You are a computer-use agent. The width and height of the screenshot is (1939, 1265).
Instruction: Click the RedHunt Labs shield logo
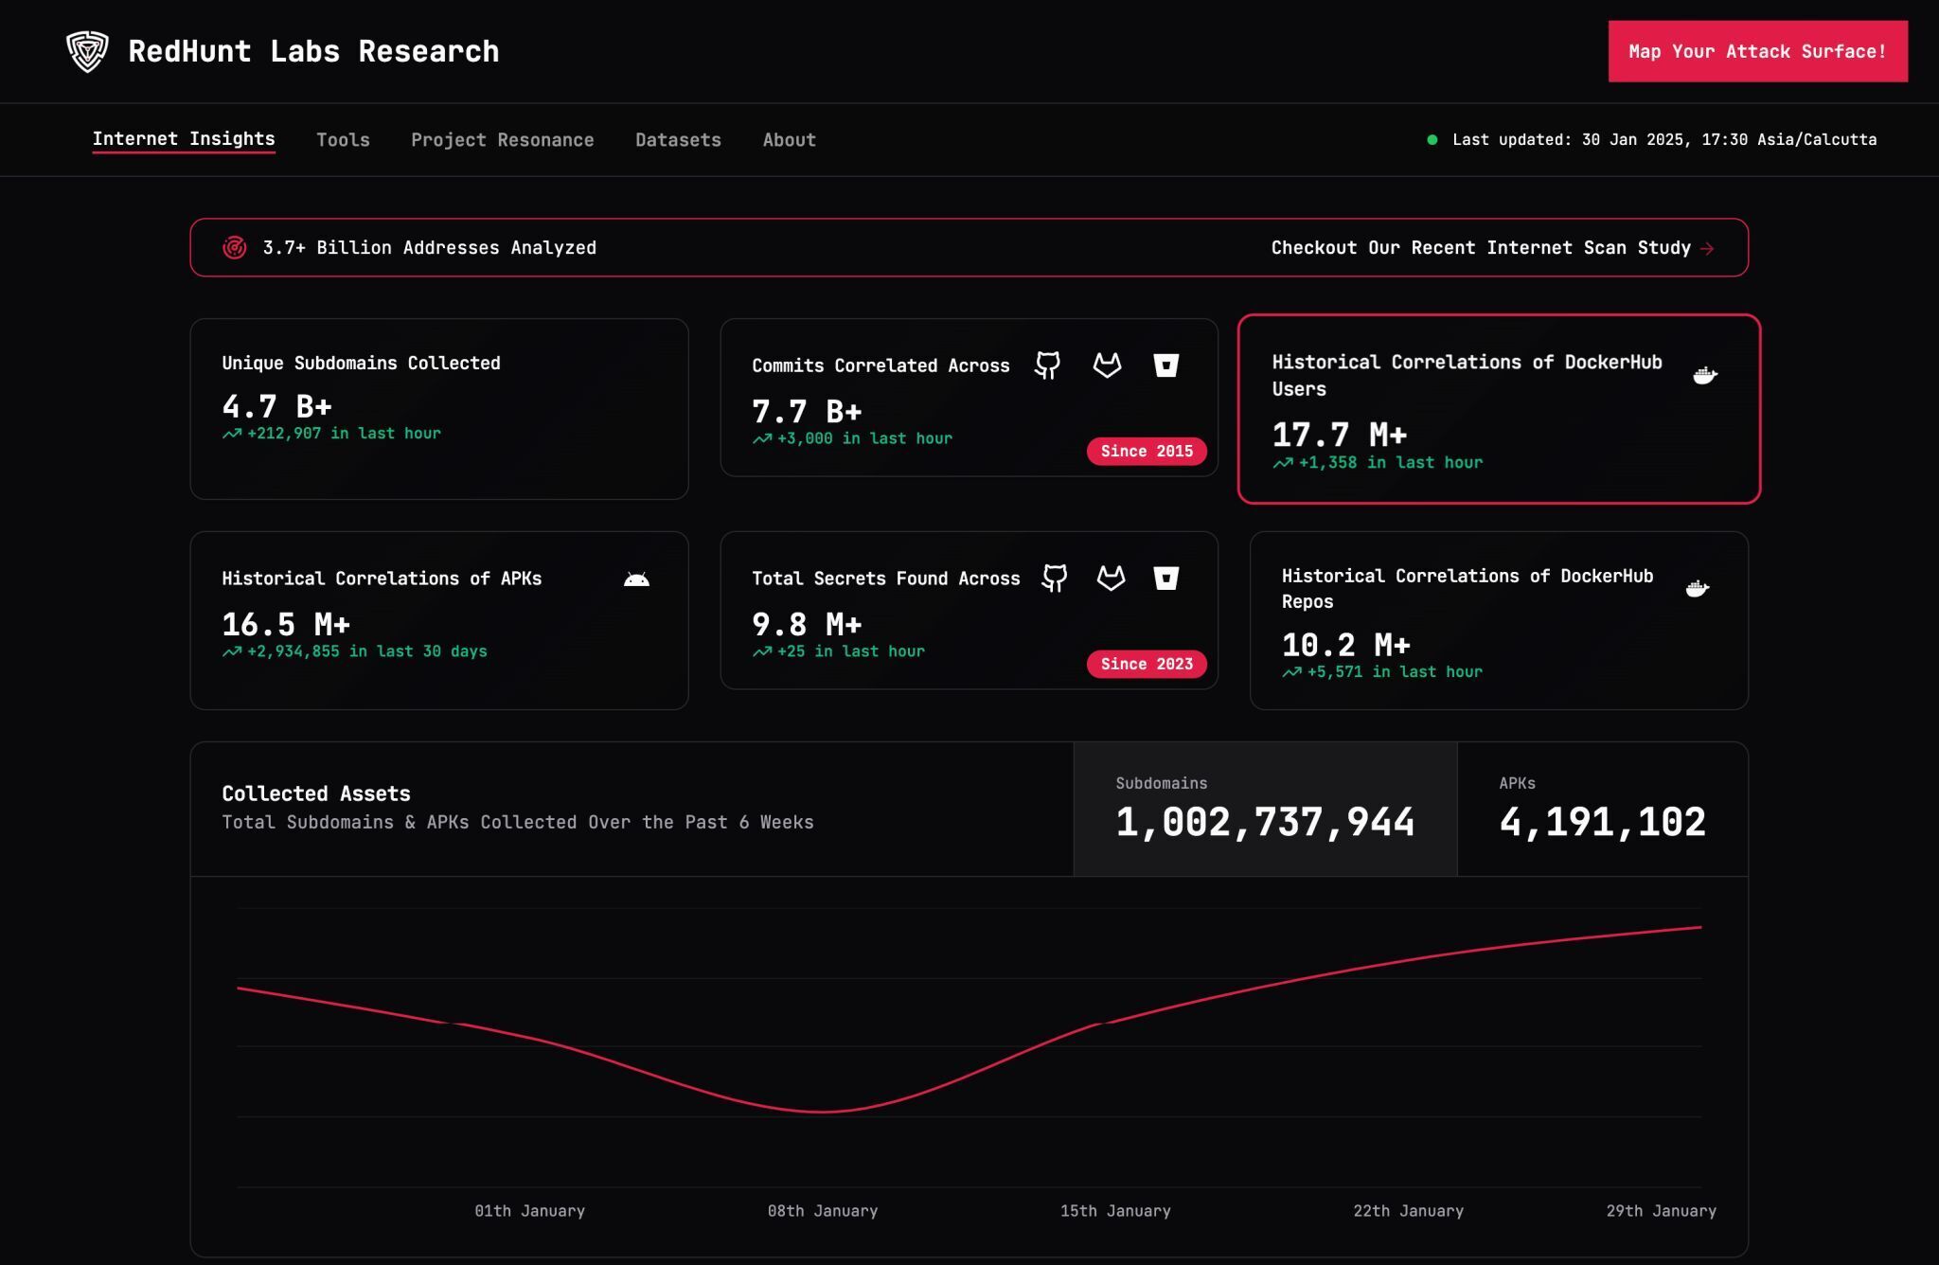tap(87, 51)
